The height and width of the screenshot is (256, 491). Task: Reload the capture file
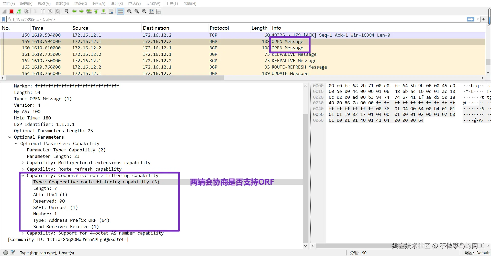coord(58,11)
